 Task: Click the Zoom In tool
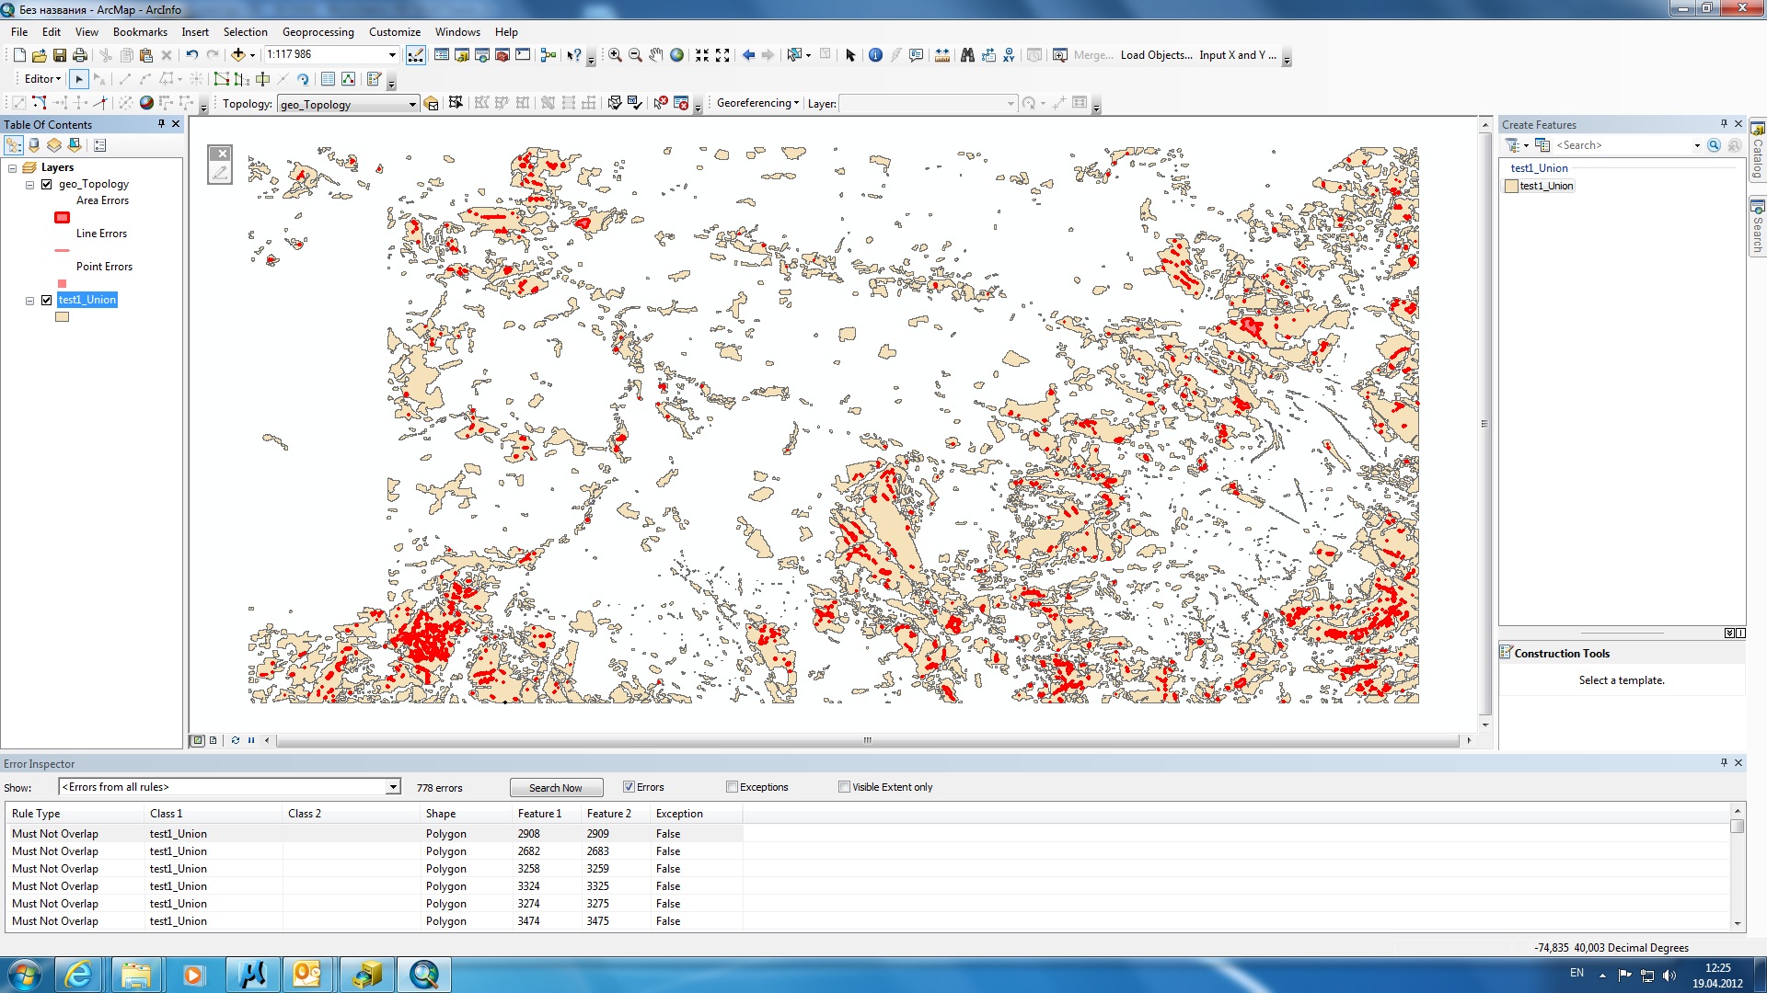(x=615, y=55)
